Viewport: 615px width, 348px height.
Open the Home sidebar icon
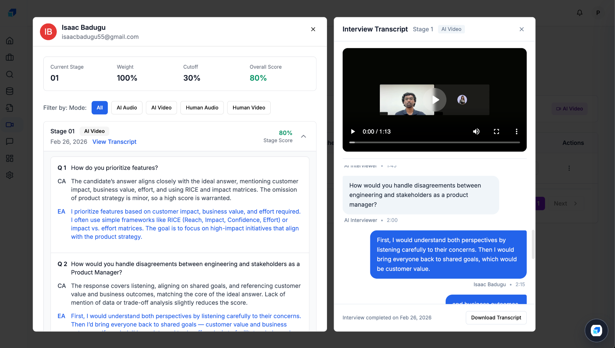tap(10, 40)
